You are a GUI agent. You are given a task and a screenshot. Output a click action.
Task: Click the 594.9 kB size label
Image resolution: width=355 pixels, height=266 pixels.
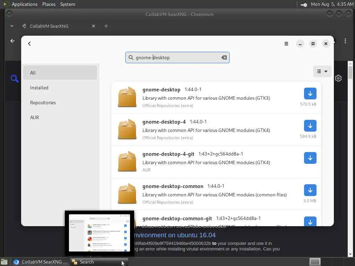(x=308, y=136)
